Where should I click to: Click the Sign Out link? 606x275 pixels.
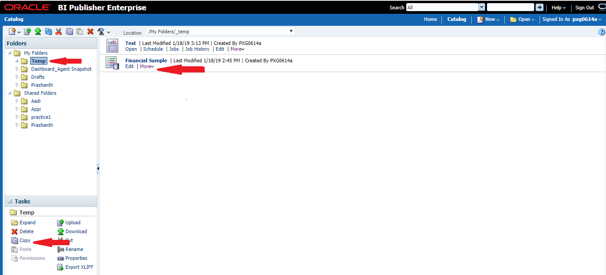click(585, 8)
